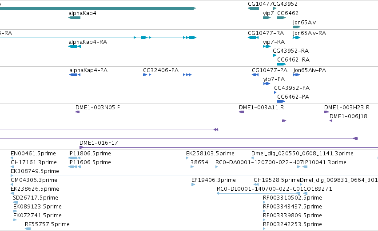
Task: Click the GH19528.5prime EST label
Action: coord(277,181)
